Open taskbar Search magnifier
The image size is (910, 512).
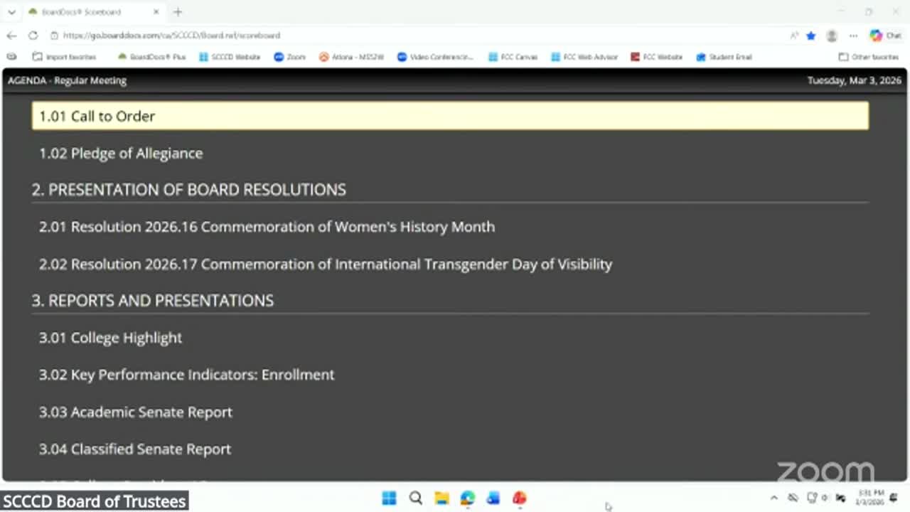(415, 498)
